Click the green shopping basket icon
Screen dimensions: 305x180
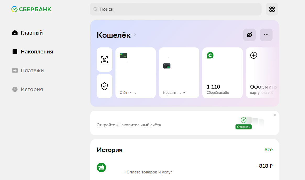(101, 167)
